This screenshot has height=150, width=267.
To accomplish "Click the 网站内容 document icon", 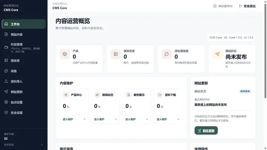I will pyautogui.click(x=6, y=34).
